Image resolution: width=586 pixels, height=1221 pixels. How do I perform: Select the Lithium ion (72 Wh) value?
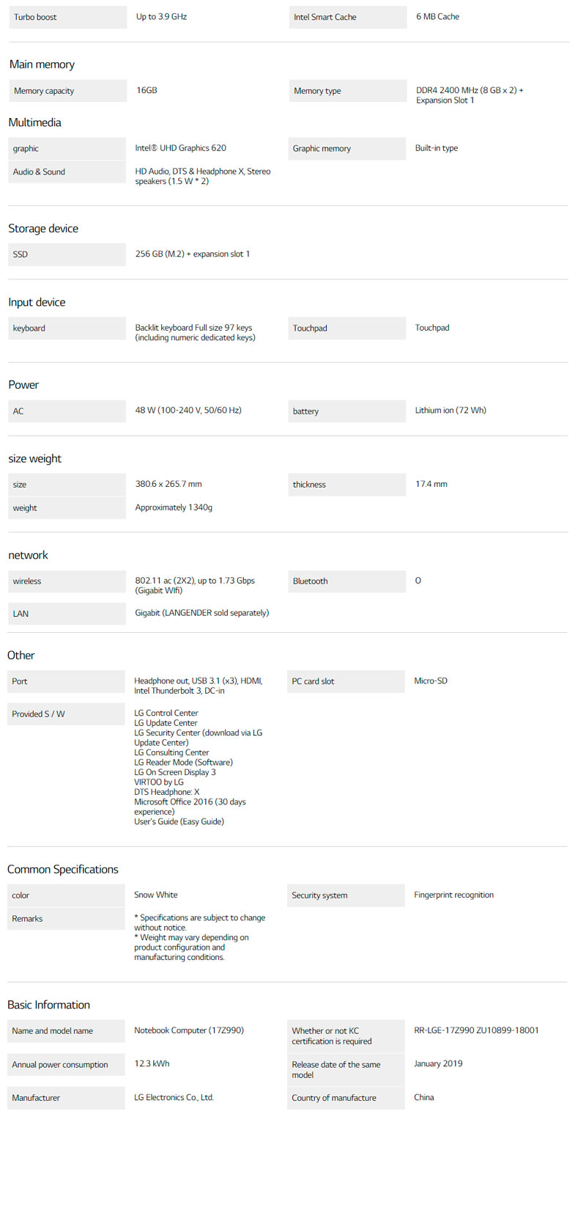coord(450,411)
